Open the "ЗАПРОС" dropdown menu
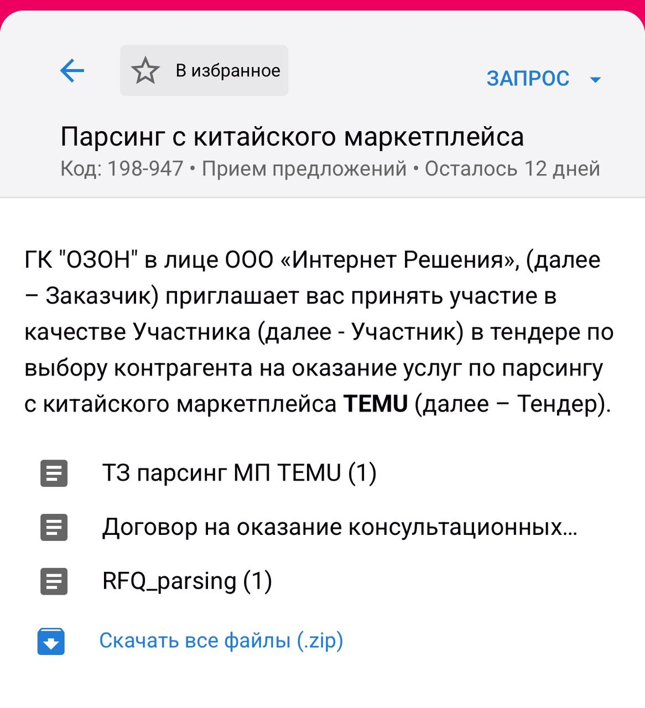The height and width of the screenshot is (708, 645). coord(528,79)
